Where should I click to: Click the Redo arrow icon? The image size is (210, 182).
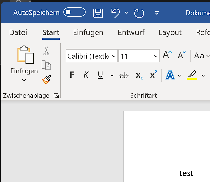(x=139, y=13)
